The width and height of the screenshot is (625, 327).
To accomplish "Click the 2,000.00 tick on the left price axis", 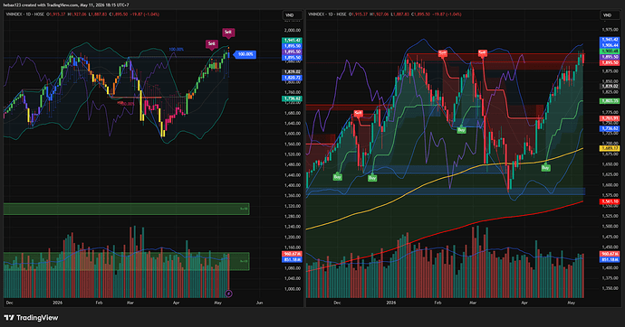I will click(293, 30).
